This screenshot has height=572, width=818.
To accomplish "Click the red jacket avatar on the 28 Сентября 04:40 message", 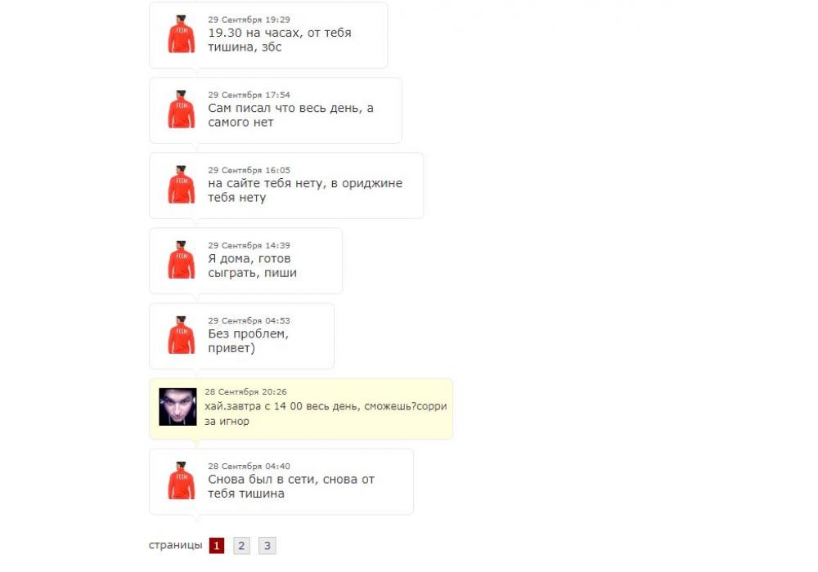I will click(181, 480).
